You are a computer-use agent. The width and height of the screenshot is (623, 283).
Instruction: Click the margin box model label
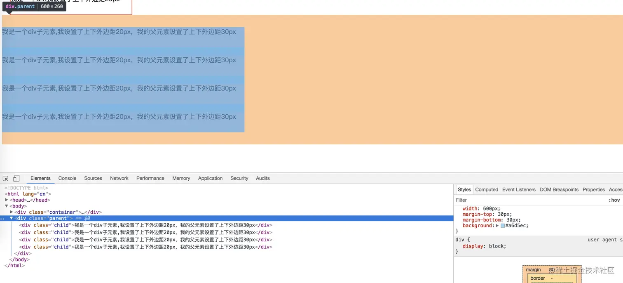533,270
